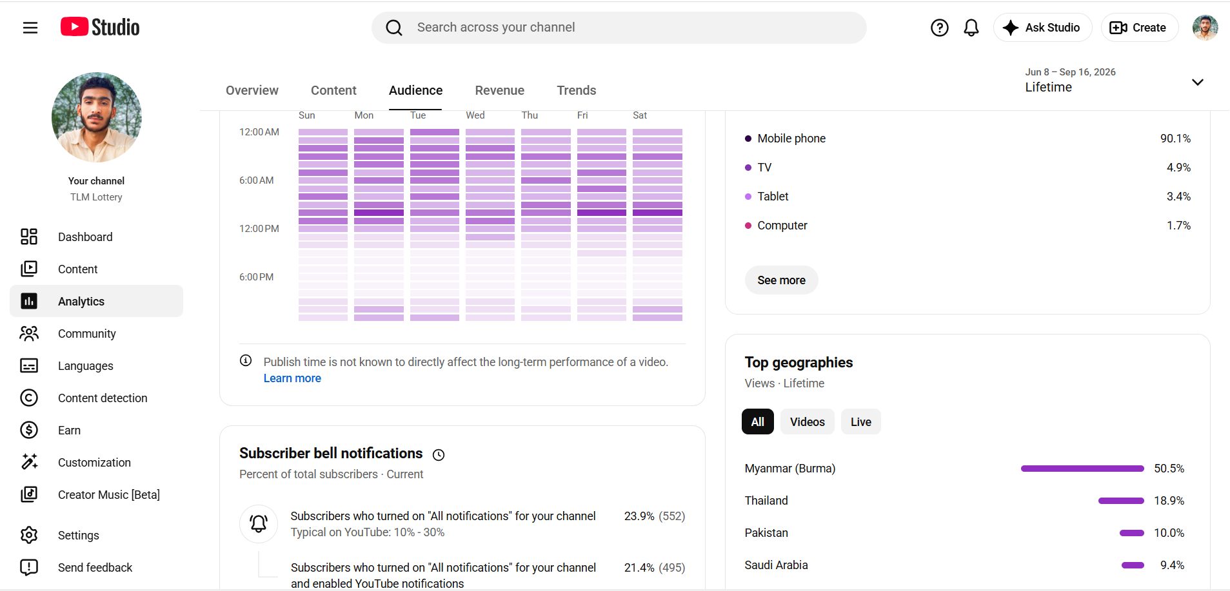Click the Create button
The width and height of the screenshot is (1230, 591).
1140,28
